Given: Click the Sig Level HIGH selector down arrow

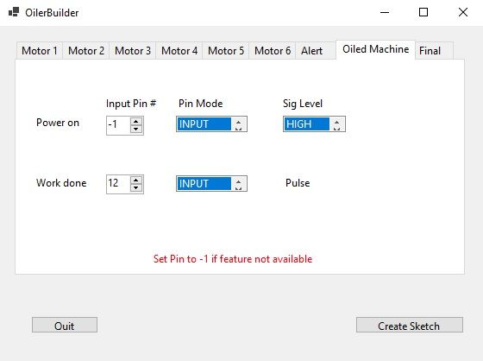Looking at the screenshot, I should [336, 128].
